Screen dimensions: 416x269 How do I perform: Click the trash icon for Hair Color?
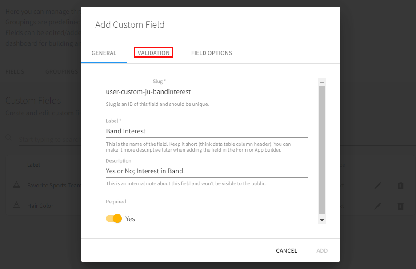point(400,206)
